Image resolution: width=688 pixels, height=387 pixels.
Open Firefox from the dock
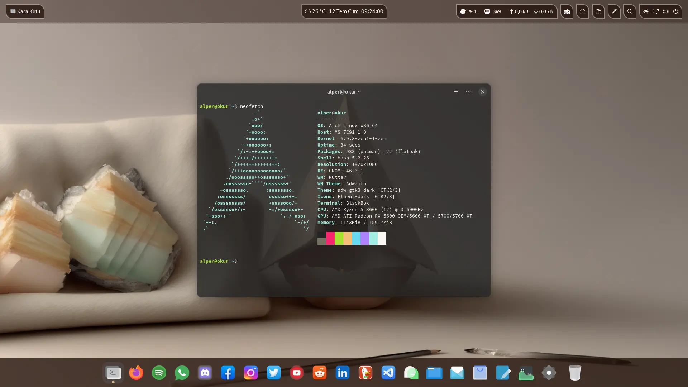(x=136, y=373)
